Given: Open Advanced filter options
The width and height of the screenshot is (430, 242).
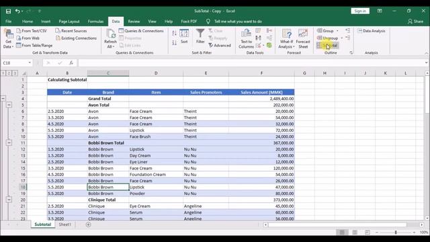Looking at the screenshot, I should coord(220,45).
